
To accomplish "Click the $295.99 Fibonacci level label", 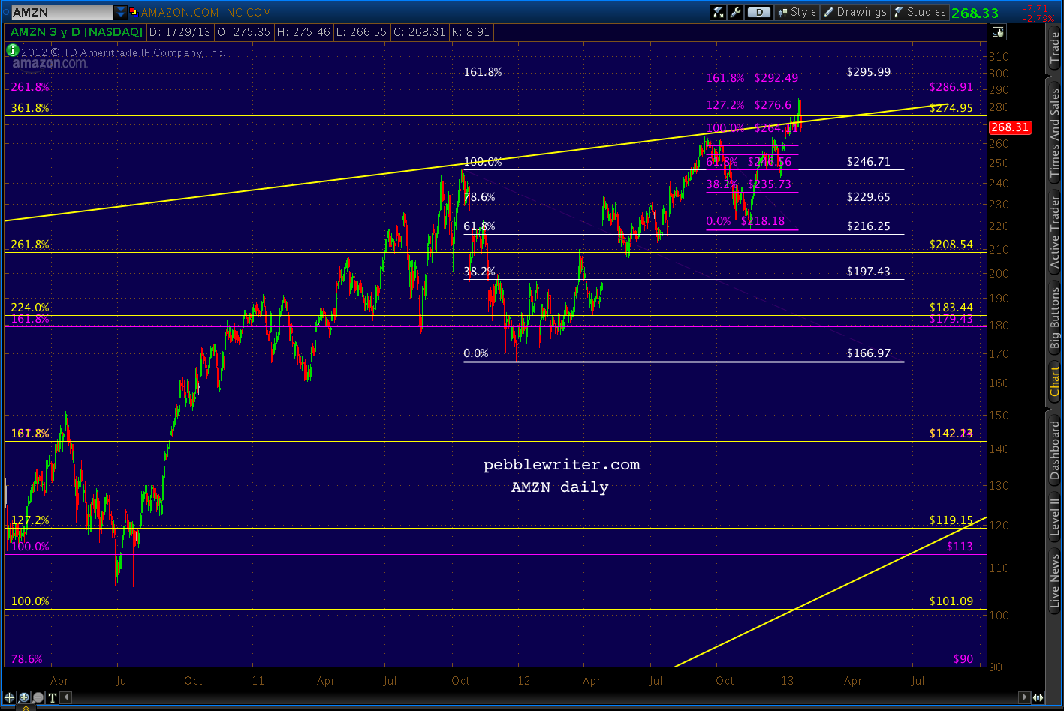I will 869,72.
